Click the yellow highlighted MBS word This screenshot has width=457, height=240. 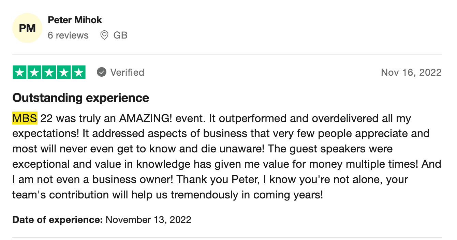click(25, 119)
